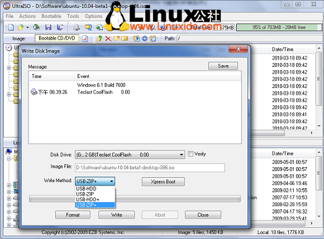
Task: Click the Bootable CD/DVD image type box
Action: point(57,38)
